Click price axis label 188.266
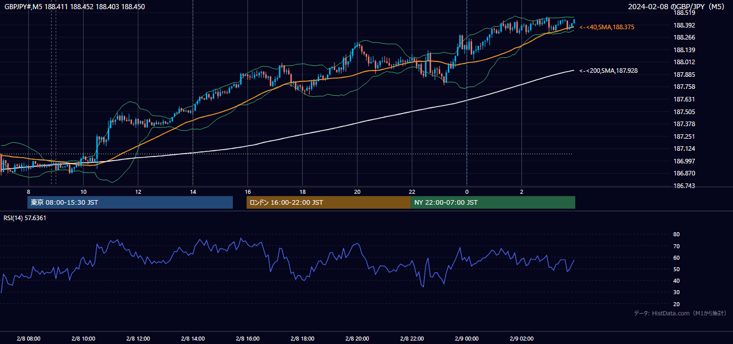The width and height of the screenshot is (733, 344). point(684,37)
